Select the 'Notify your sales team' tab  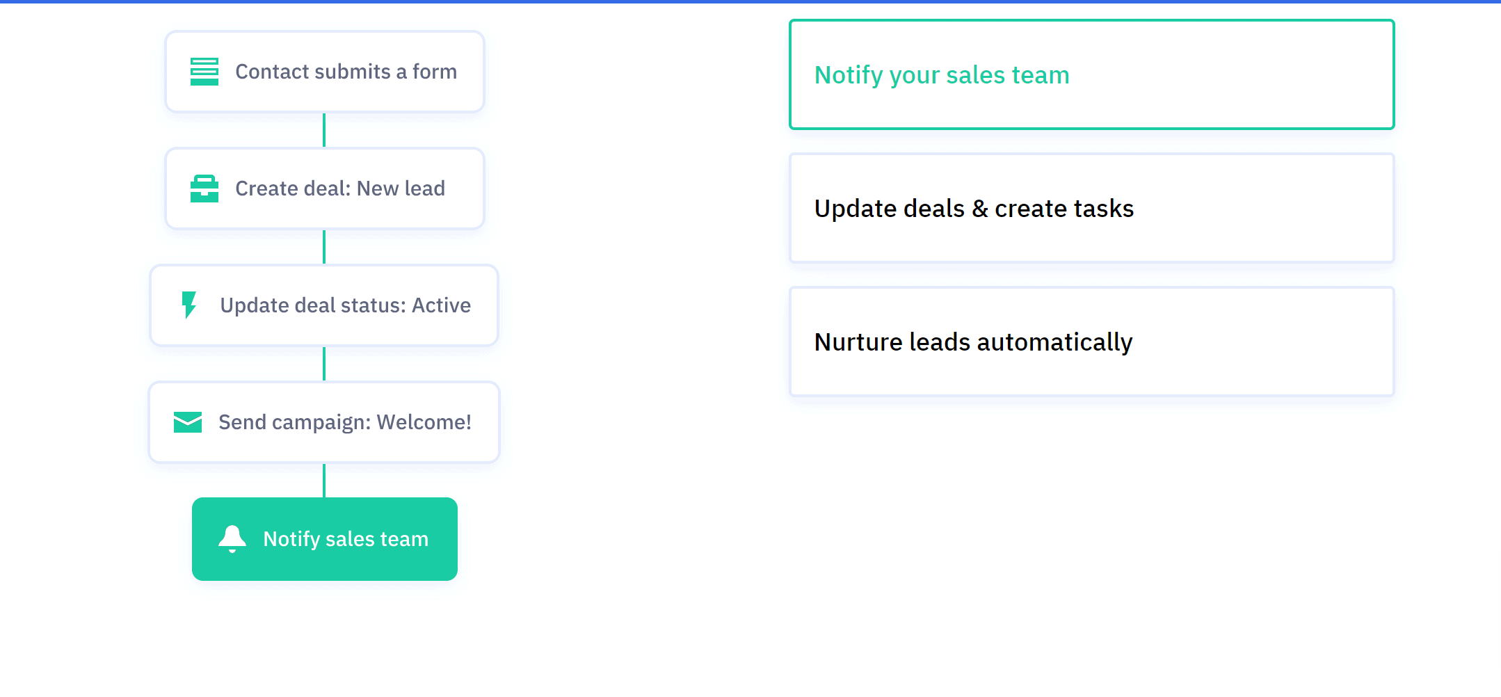pos(1092,74)
